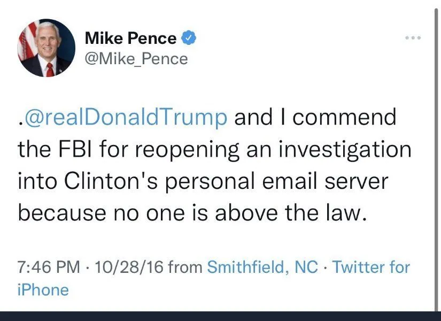Click the word "reopening" in the tweet
This screenshot has height=321, width=441.
(183, 149)
